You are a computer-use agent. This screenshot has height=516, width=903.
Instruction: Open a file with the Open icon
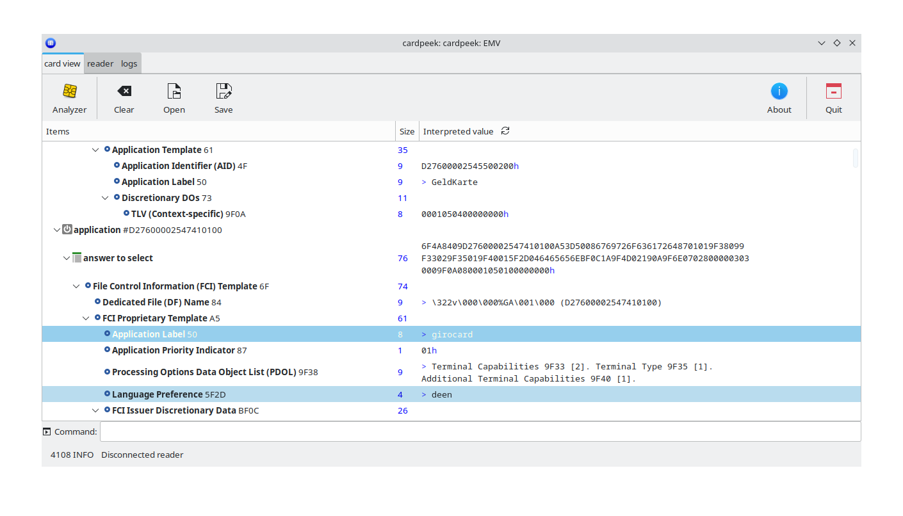coord(174,92)
